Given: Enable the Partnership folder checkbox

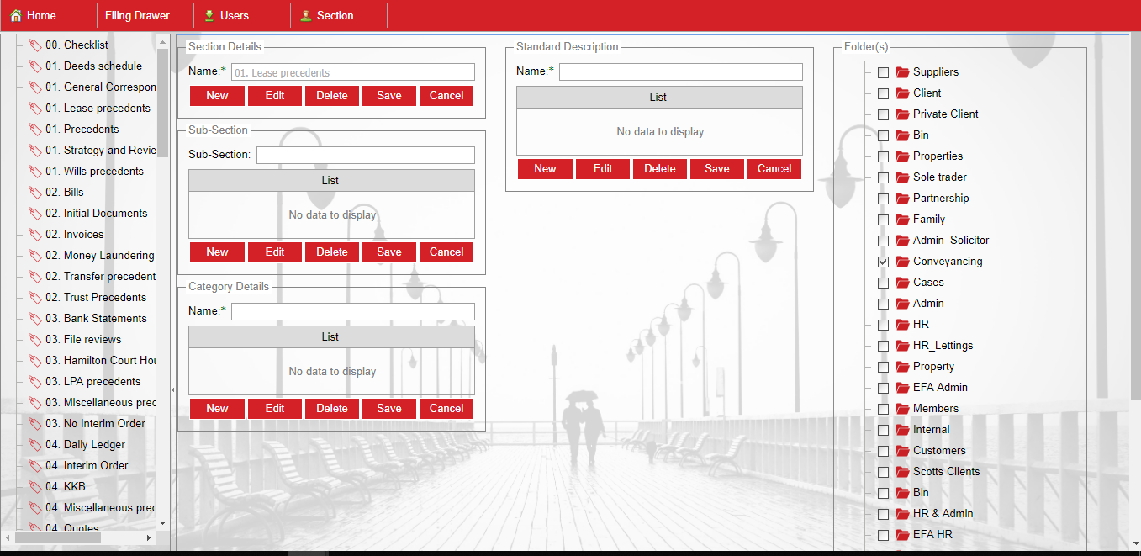Looking at the screenshot, I should [x=883, y=199].
